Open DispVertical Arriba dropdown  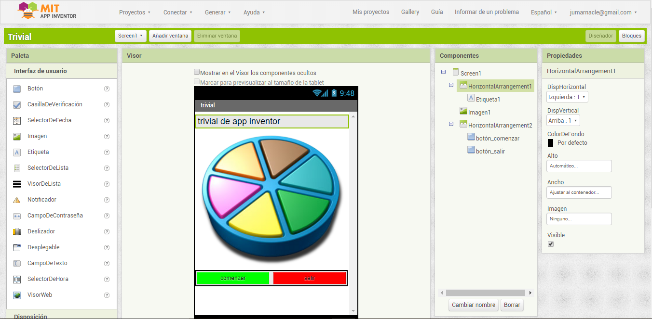563,120
